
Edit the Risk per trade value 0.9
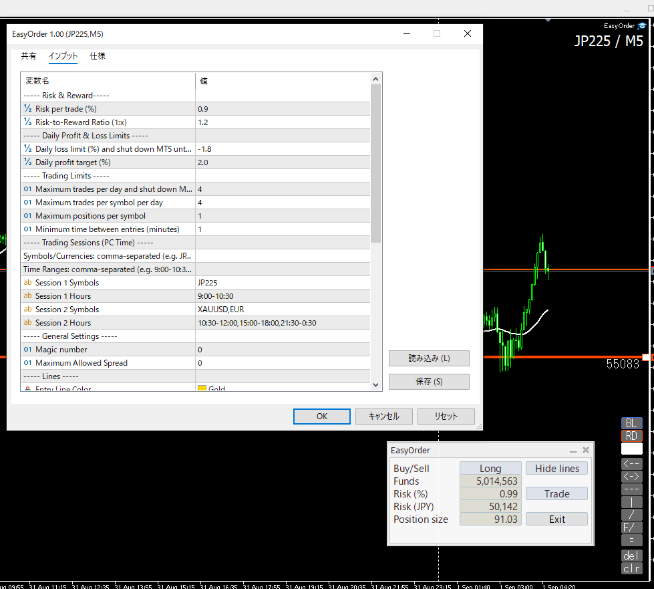283,109
